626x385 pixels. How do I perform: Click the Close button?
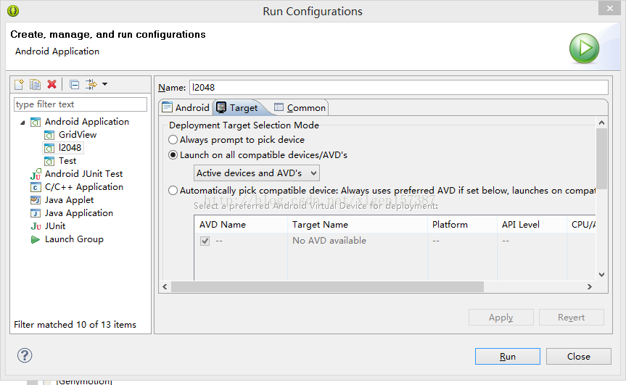point(578,356)
